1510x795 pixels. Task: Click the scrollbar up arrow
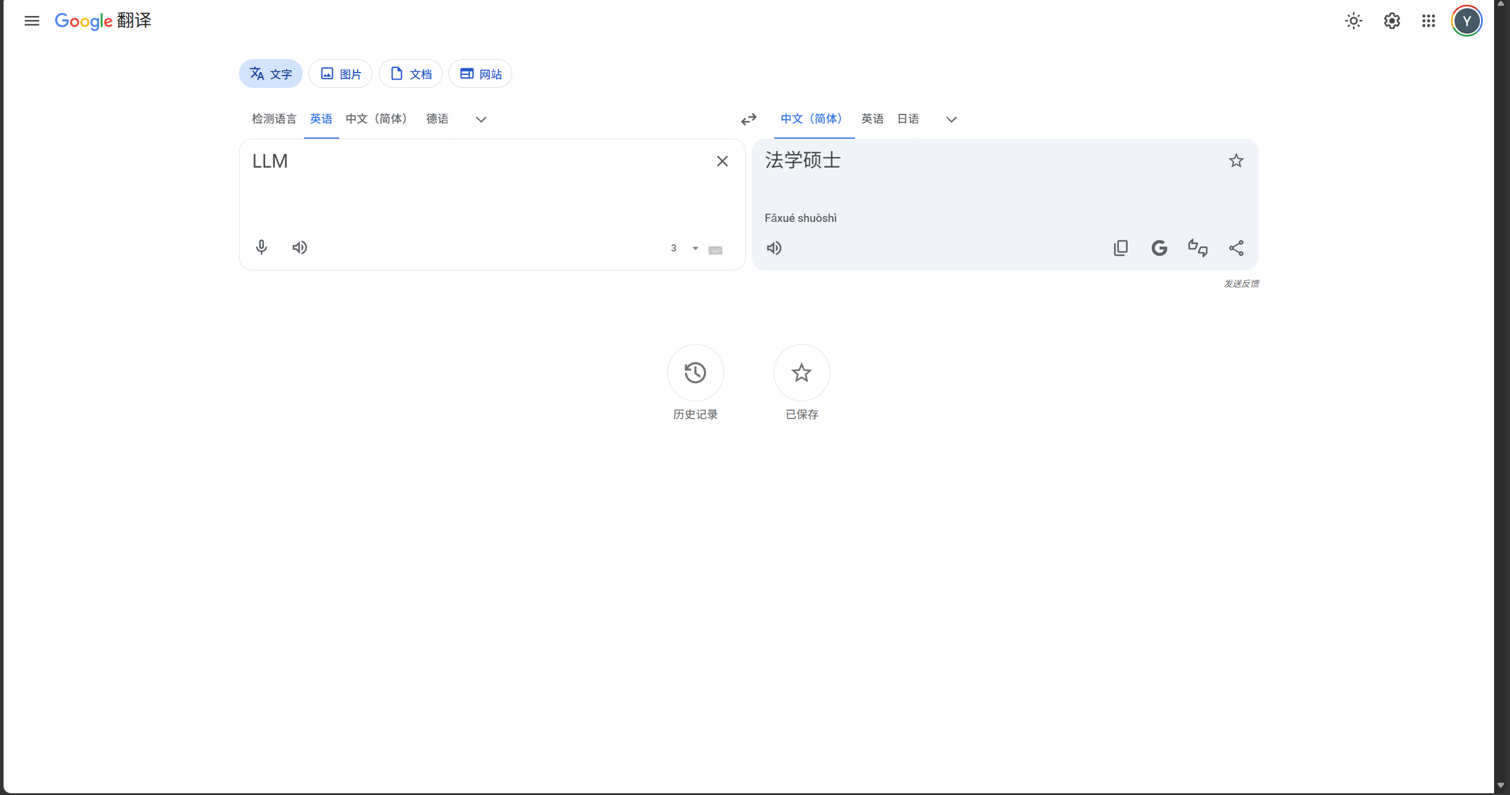[1501, 4]
